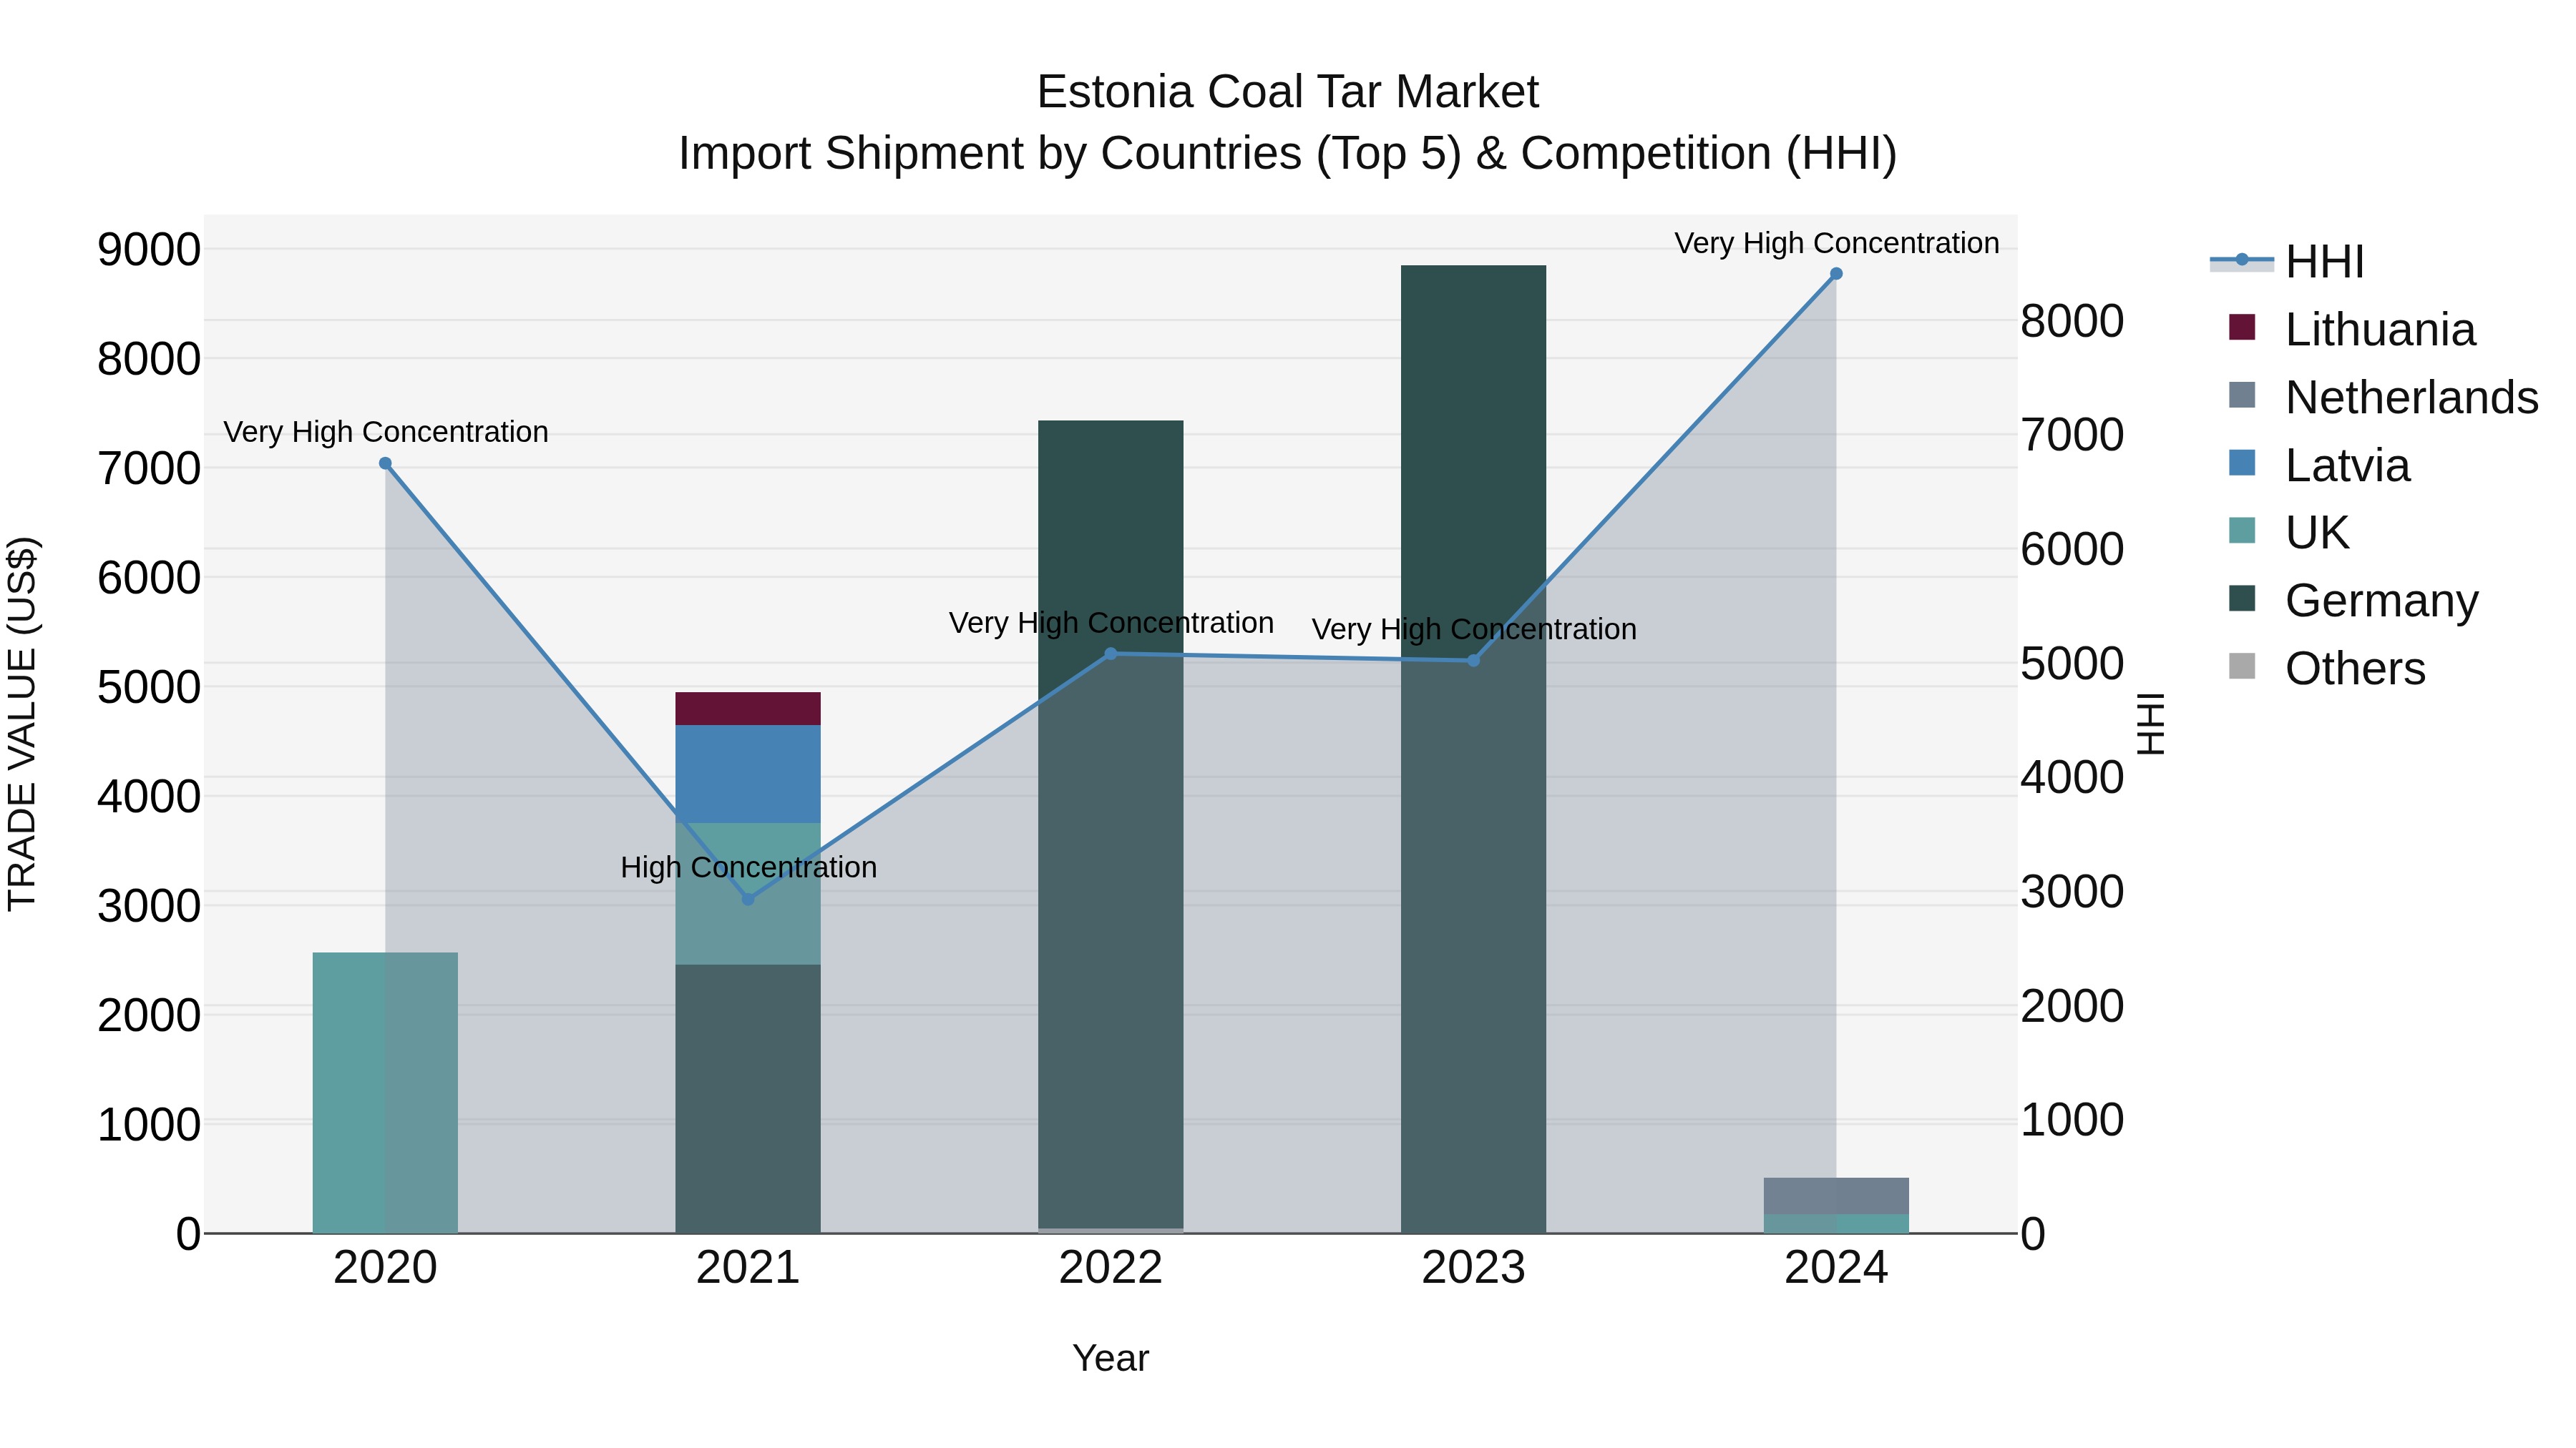The width and height of the screenshot is (2576, 1448).
Task: Click the 'High Concentration' annotation
Action: click(748, 867)
